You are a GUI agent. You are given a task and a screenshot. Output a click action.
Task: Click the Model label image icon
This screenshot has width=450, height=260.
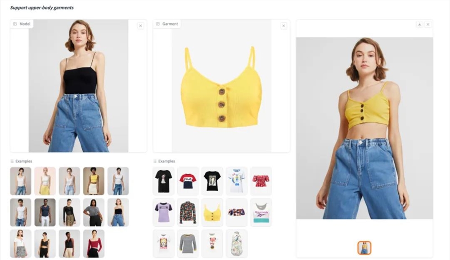[15, 24]
